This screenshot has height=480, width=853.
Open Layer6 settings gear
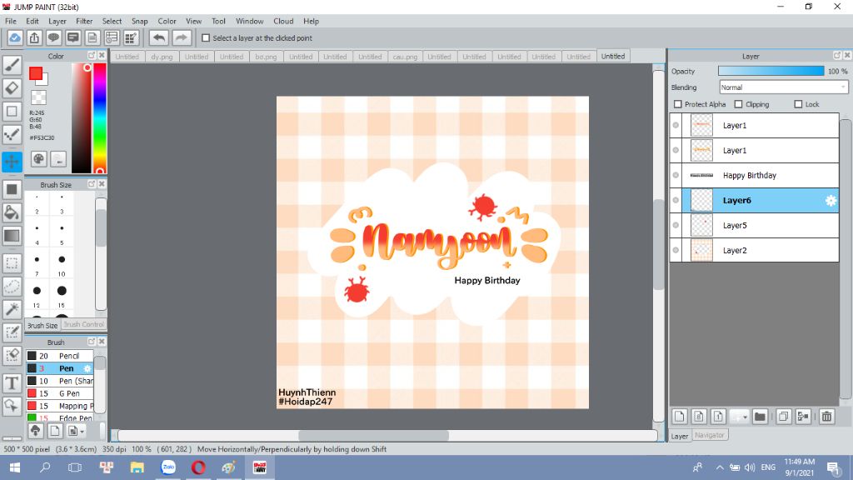point(831,200)
